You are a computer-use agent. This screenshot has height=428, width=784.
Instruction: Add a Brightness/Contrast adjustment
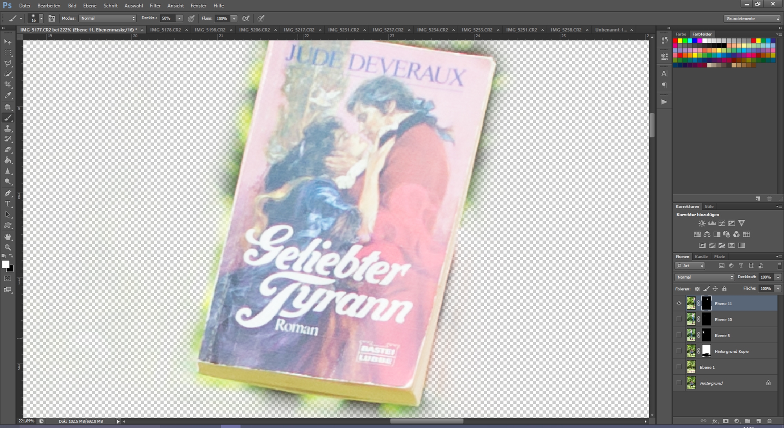702,223
